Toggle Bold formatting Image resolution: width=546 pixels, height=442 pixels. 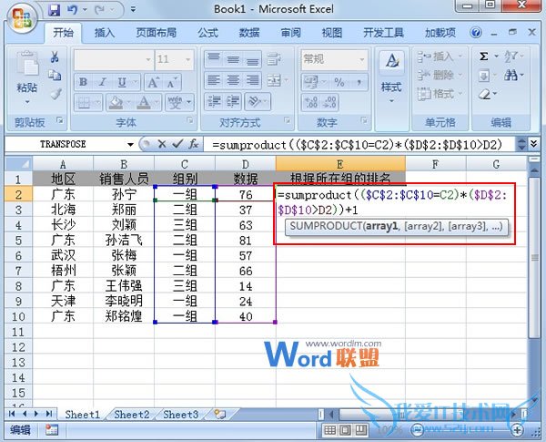[x=83, y=82]
